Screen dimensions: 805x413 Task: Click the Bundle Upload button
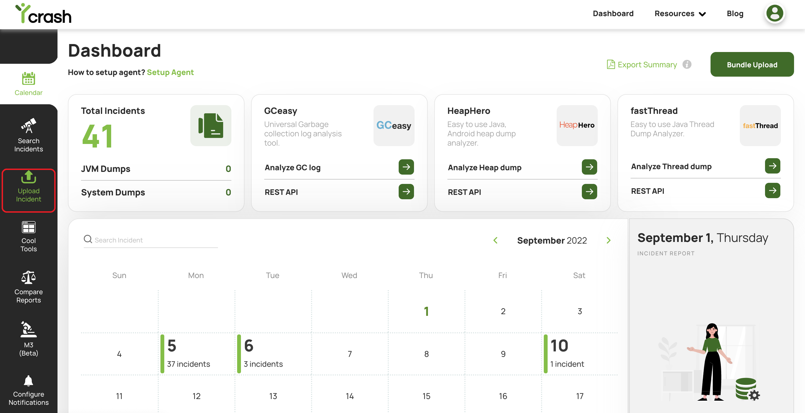(x=752, y=64)
